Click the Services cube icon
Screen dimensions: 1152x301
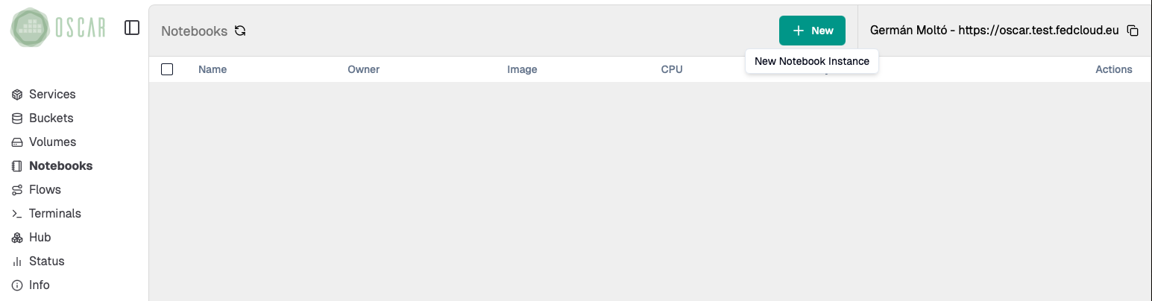click(17, 95)
